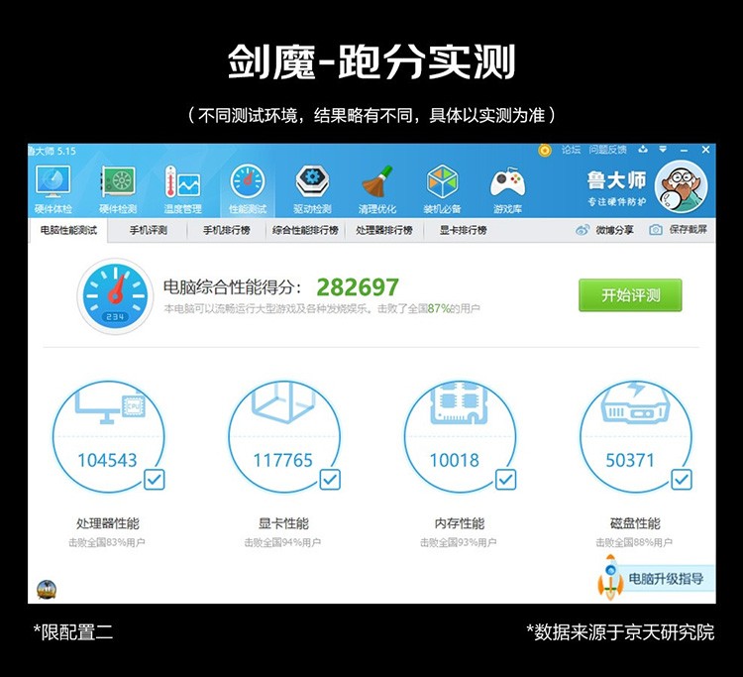
Task: Open the 游戏库 game library controller icon
Action: [x=507, y=189]
